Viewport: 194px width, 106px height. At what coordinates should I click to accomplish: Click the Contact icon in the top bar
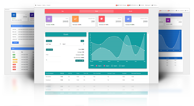click(139, 5)
